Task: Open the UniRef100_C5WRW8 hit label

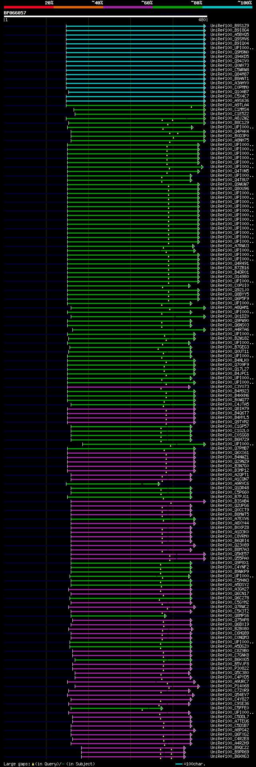Action: [x=230, y=70]
